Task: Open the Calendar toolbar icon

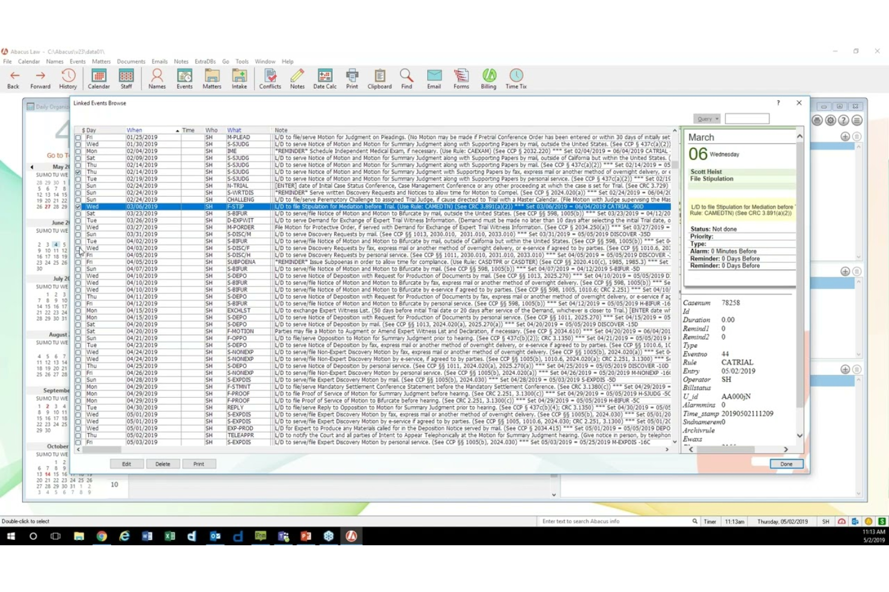Action: click(x=99, y=78)
